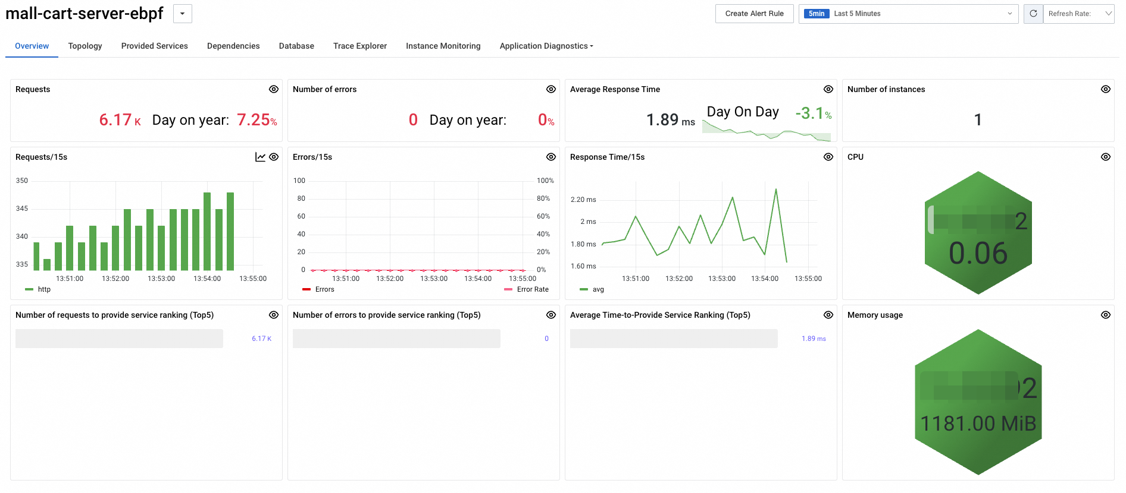Click eye icon on CPU panel

click(x=1106, y=157)
